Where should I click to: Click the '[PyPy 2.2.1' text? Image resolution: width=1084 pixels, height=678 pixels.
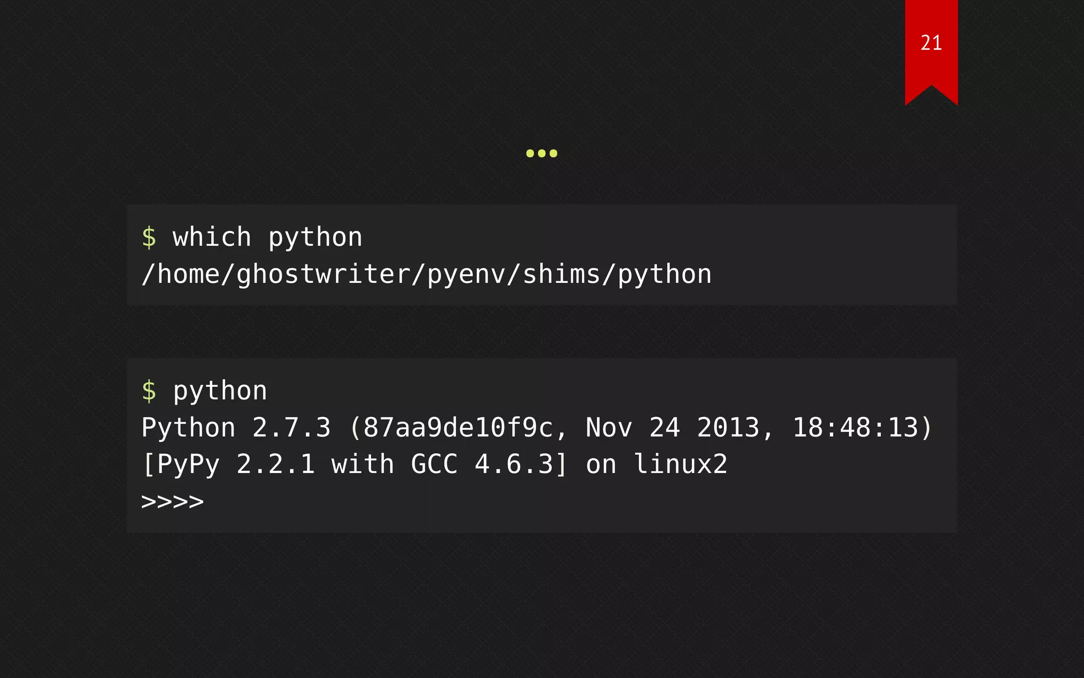click(229, 465)
